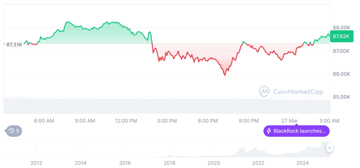Open the BlackRock launches news event
This screenshot has height=168, width=360.
(x=296, y=131)
